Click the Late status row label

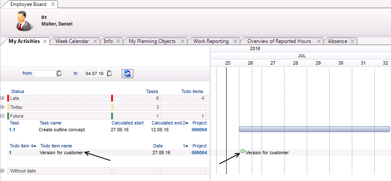(x=15, y=98)
